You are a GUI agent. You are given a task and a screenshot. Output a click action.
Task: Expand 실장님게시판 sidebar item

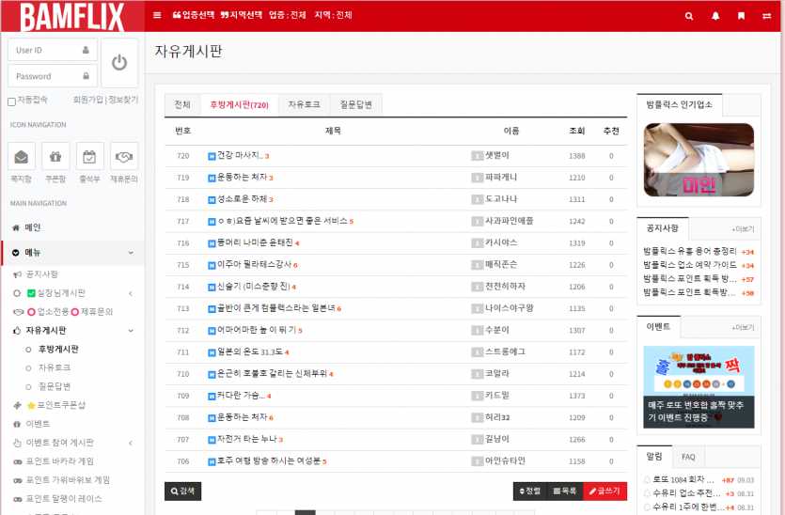tap(131, 293)
